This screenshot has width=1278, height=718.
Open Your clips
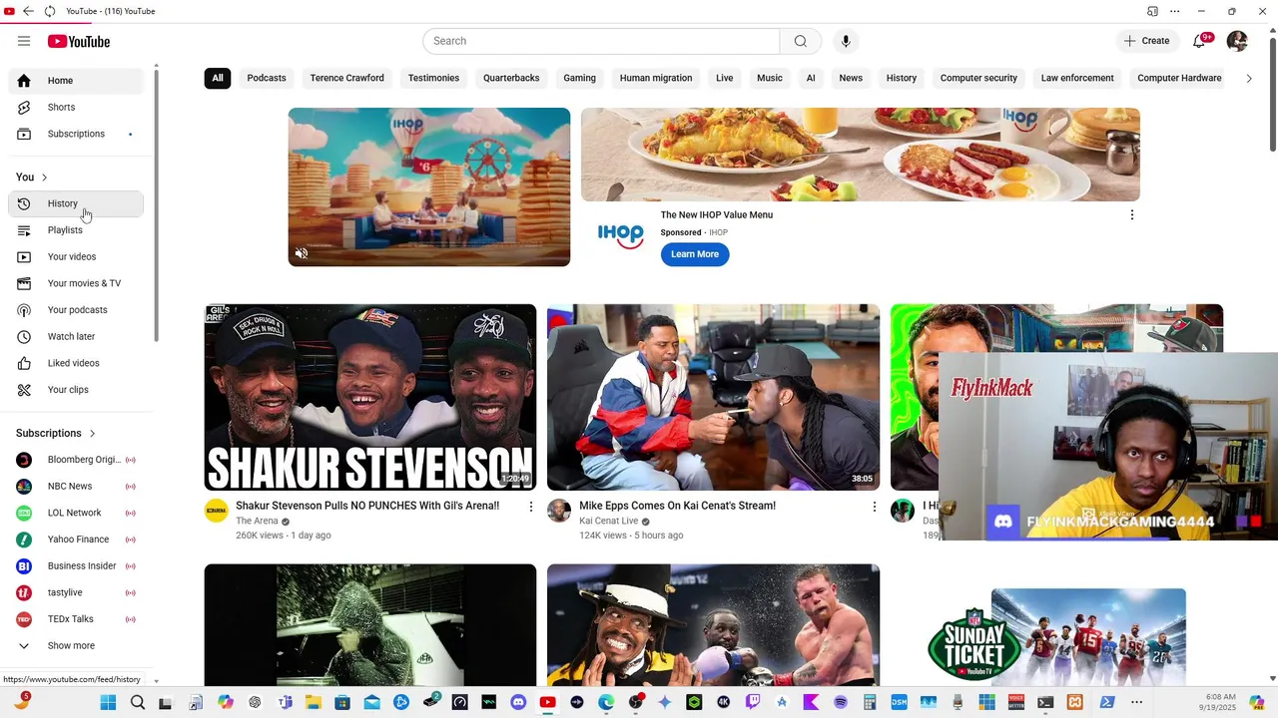click(76, 390)
